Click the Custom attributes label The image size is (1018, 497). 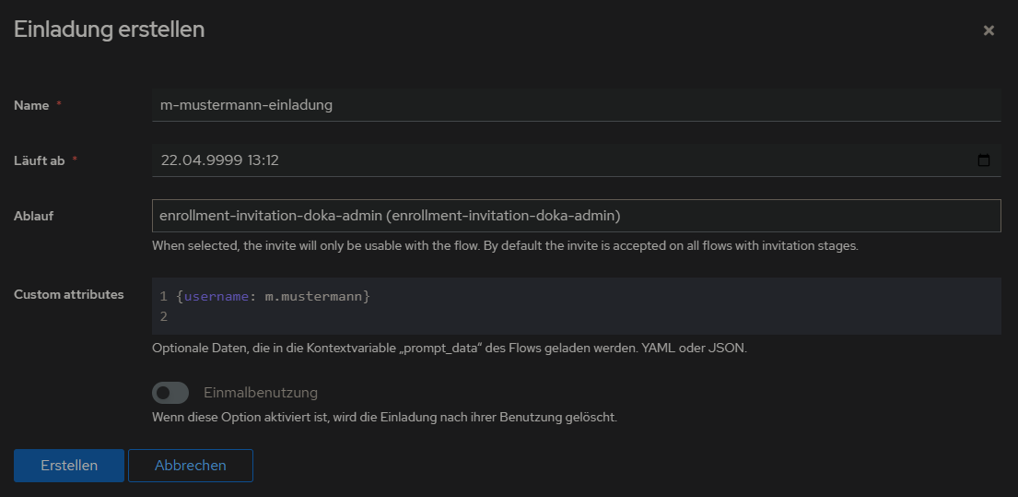tap(69, 295)
